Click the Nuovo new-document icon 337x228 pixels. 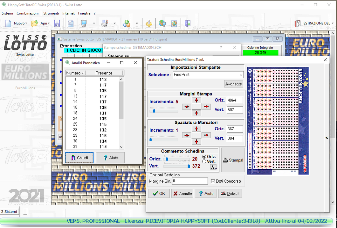tap(8, 23)
